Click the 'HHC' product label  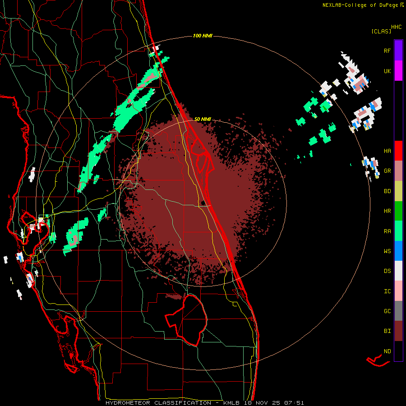(397, 27)
